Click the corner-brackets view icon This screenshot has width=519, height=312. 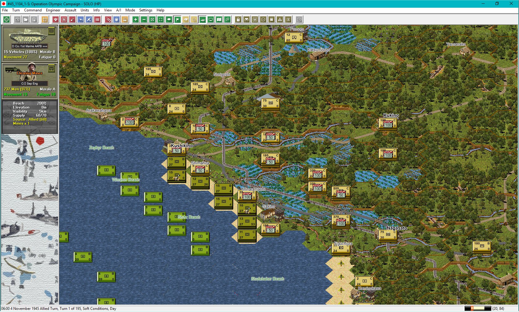point(161,19)
